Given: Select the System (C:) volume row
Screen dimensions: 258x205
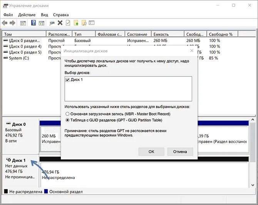Looking at the screenshot, I should tap(19, 58).
